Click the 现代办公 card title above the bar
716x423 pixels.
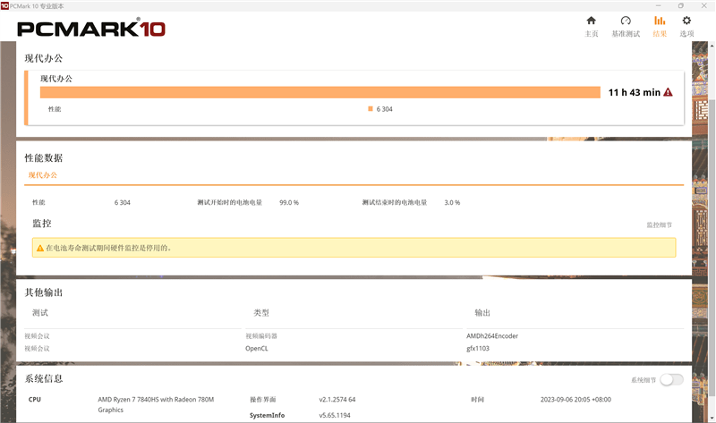pyautogui.click(x=56, y=79)
